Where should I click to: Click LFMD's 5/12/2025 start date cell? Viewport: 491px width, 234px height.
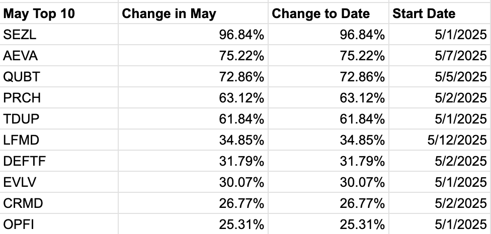(x=440, y=140)
